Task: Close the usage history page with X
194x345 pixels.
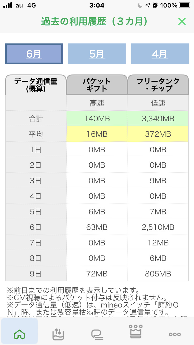Action: (182, 21)
